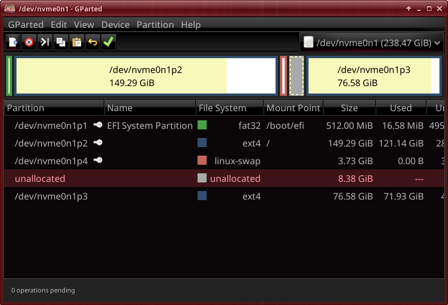Open the View menu
This screenshot has width=448, height=305.
pos(84,25)
